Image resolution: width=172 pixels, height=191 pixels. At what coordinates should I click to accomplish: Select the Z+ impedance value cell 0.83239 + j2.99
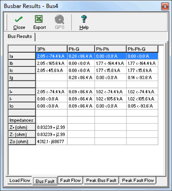click(x=51, y=127)
